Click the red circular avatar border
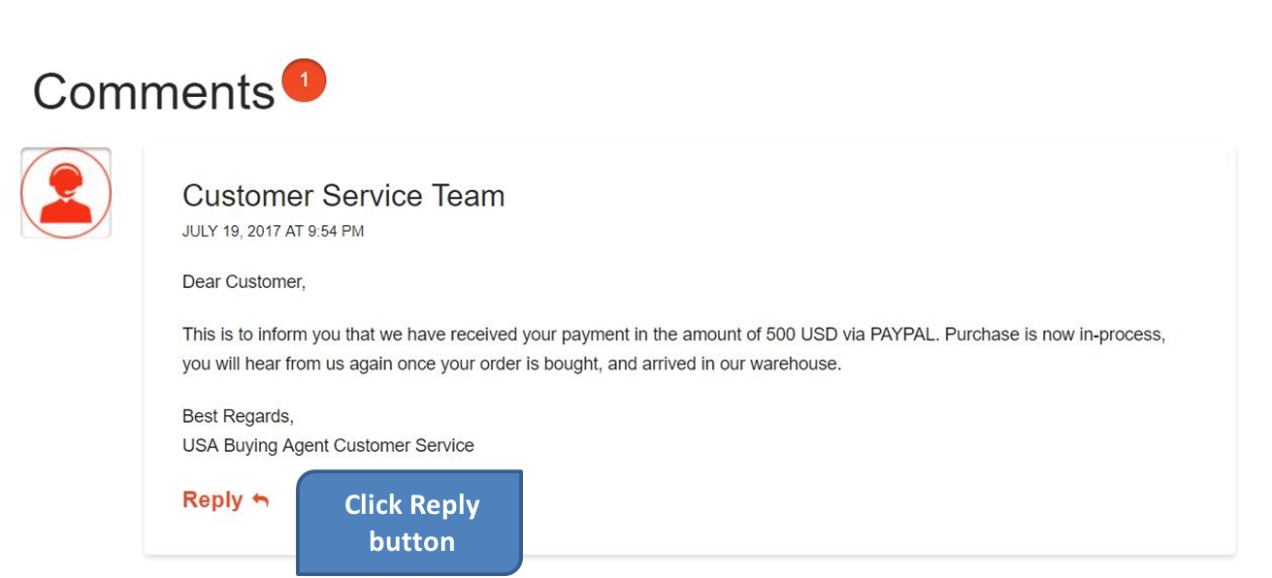1272x578 pixels. point(65,150)
